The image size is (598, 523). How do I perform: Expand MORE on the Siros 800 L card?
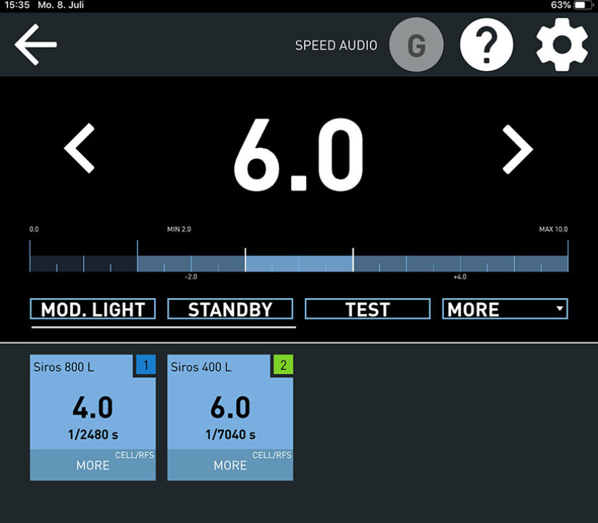[x=92, y=465]
